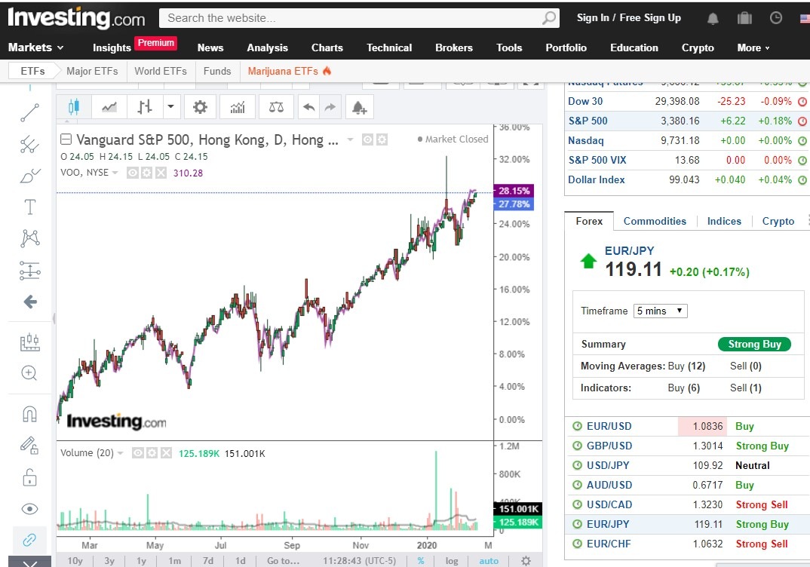Open portfolio briefcase icon in header

pyautogui.click(x=744, y=19)
